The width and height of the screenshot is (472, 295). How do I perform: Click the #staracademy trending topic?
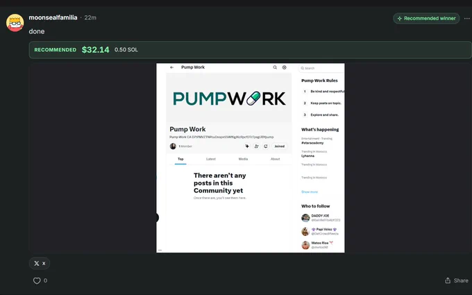click(312, 143)
